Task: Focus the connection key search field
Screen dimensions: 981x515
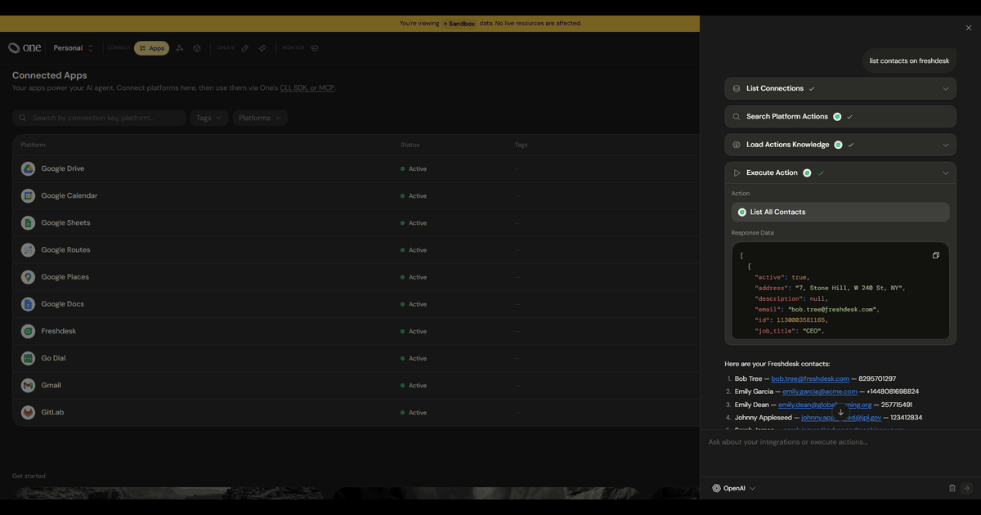Action: click(x=99, y=118)
